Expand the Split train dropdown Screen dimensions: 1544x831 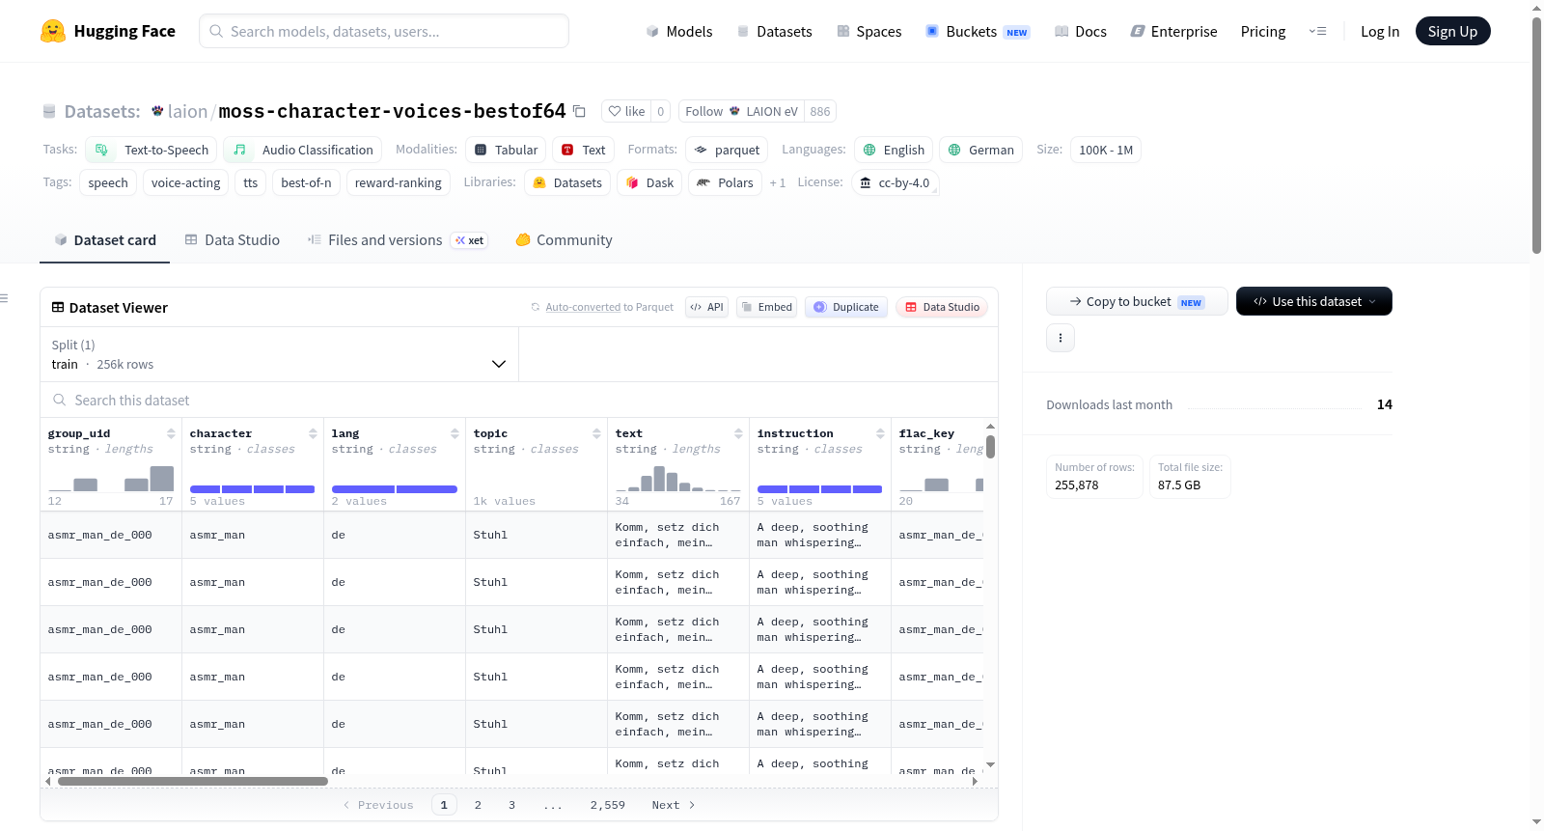[x=279, y=354]
